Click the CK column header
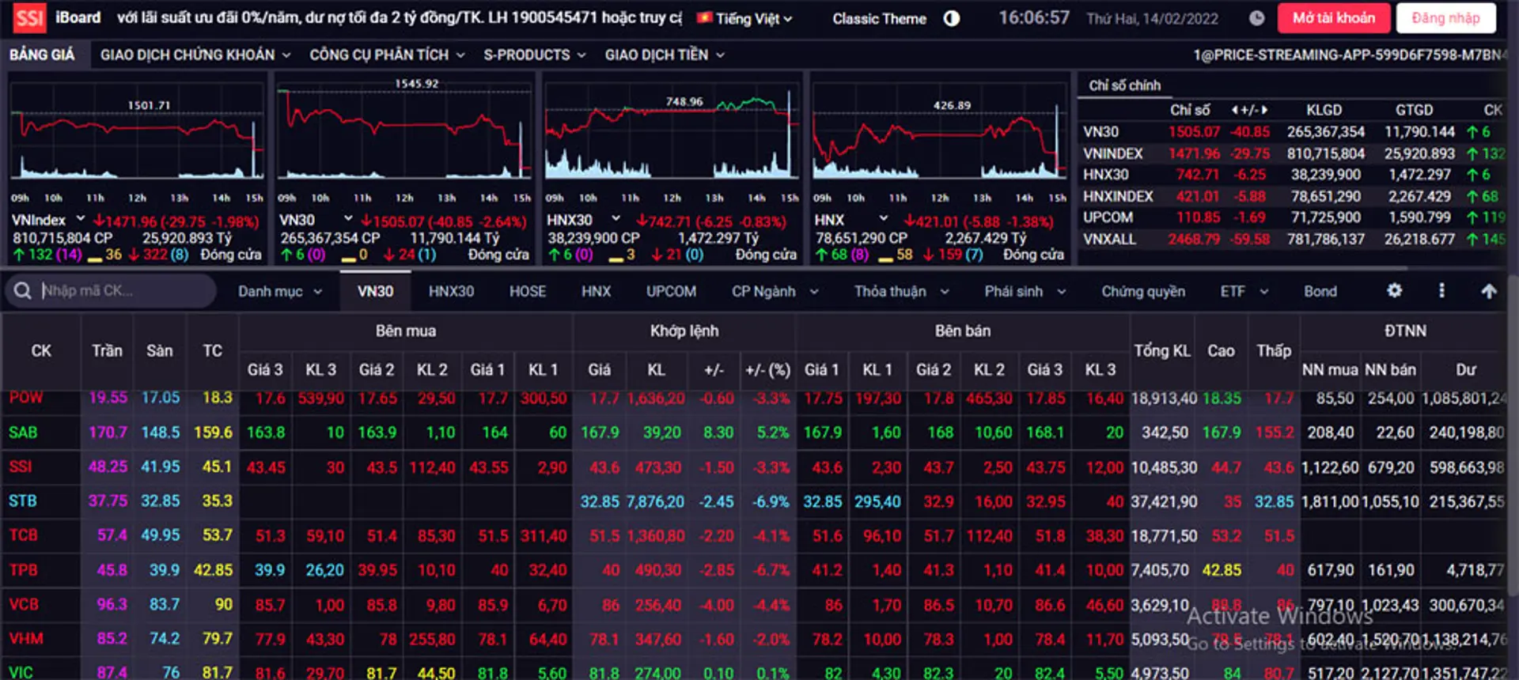 [x=41, y=351]
